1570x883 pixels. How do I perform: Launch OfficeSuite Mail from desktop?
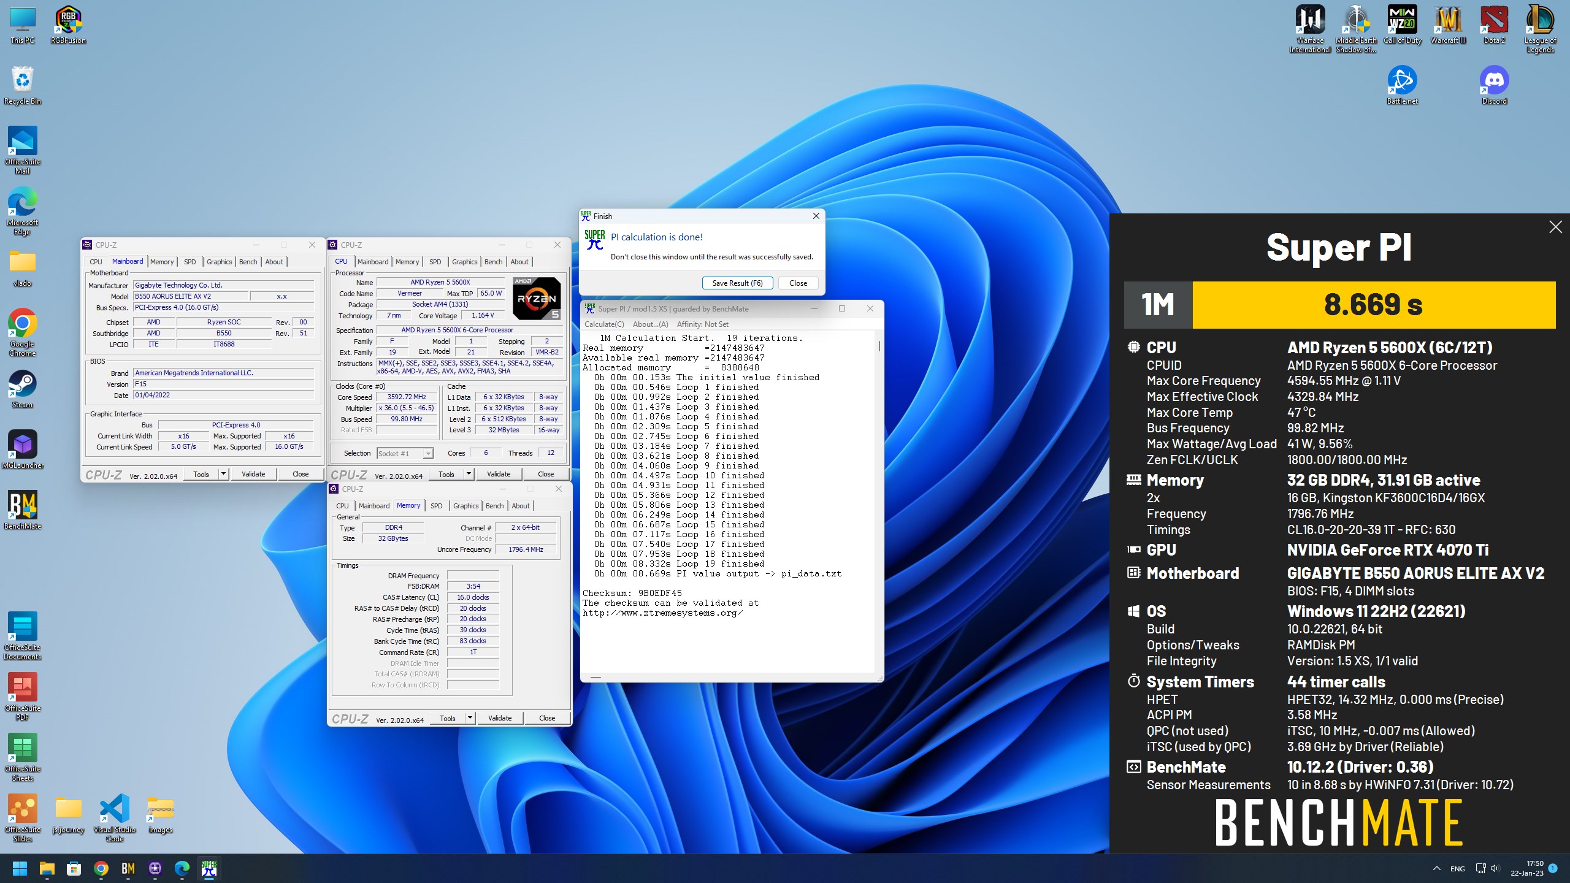click(23, 150)
